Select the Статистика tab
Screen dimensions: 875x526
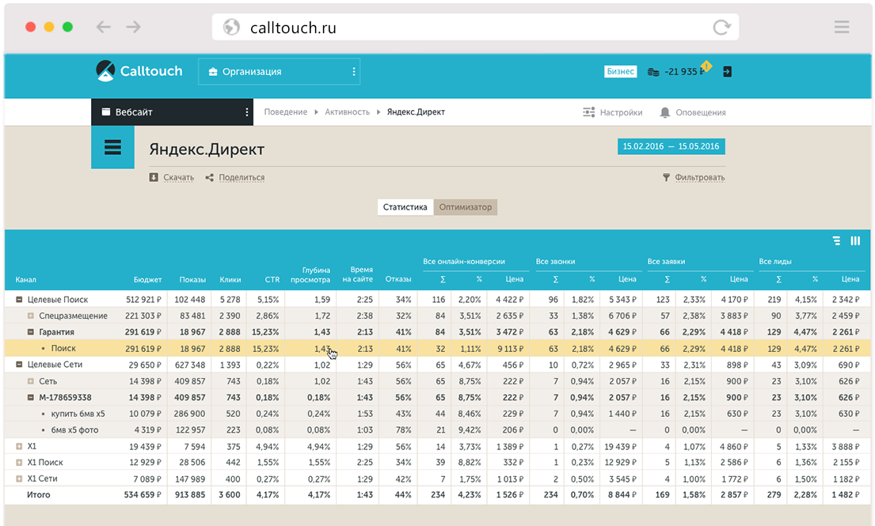[x=405, y=207]
